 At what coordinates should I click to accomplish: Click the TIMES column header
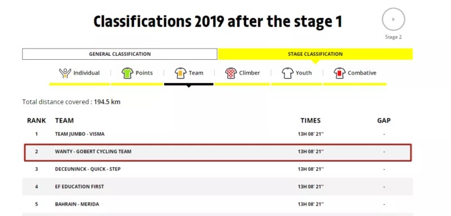click(x=311, y=121)
